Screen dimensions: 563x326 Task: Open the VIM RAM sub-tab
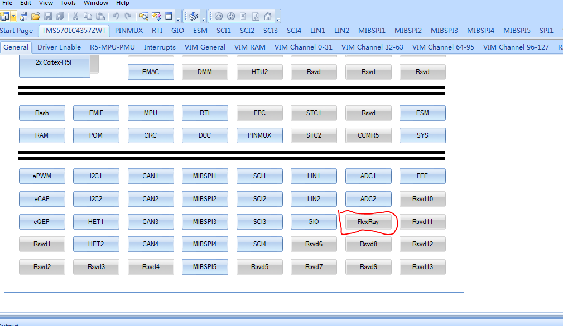(250, 47)
